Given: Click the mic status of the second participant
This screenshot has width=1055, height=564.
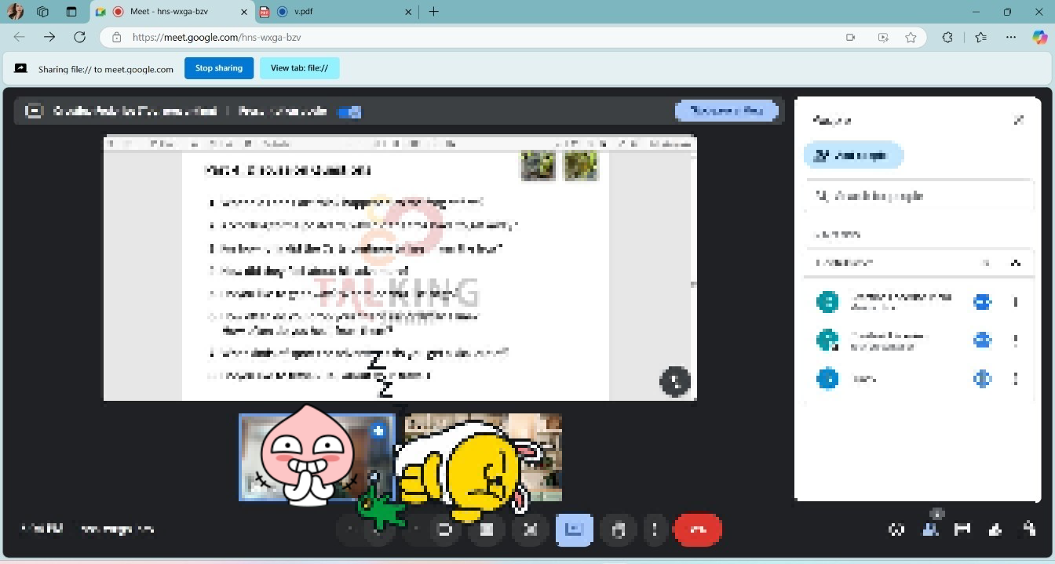Looking at the screenshot, I should point(982,340).
